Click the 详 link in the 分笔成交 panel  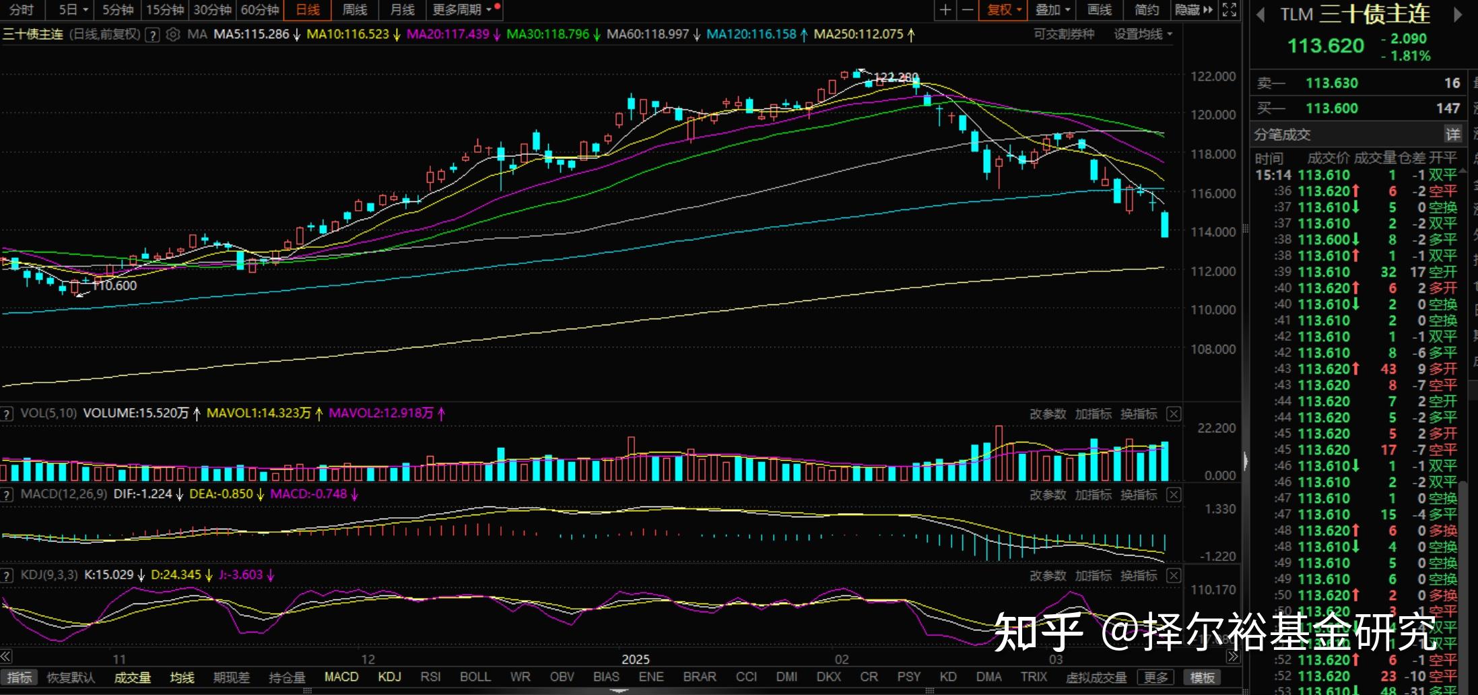pyautogui.click(x=1453, y=134)
